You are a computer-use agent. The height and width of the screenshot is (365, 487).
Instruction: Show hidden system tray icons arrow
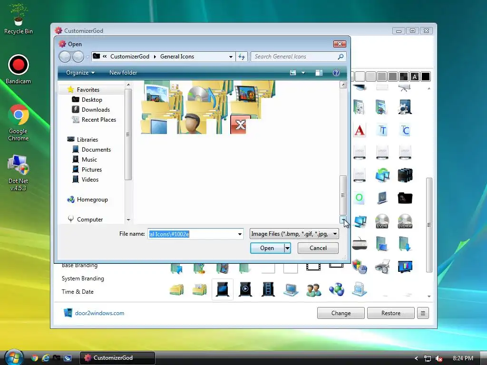pyautogui.click(x=416, y=358)
